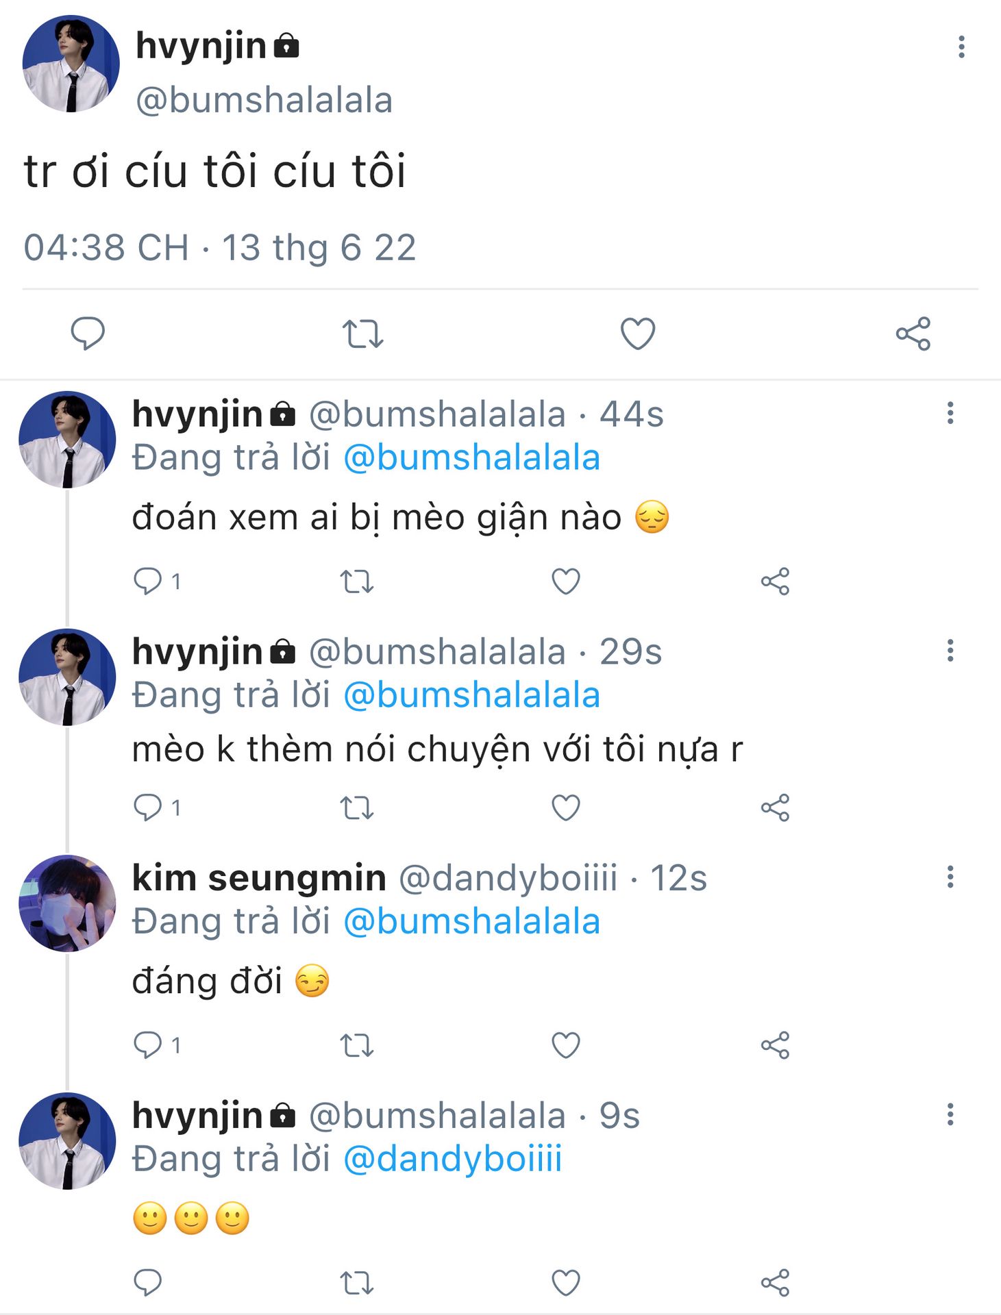This screenshot has height=1315, width=1001.
Task: Share kim seungmin's "đáng đời" tweet
Action: (775, 1045)
